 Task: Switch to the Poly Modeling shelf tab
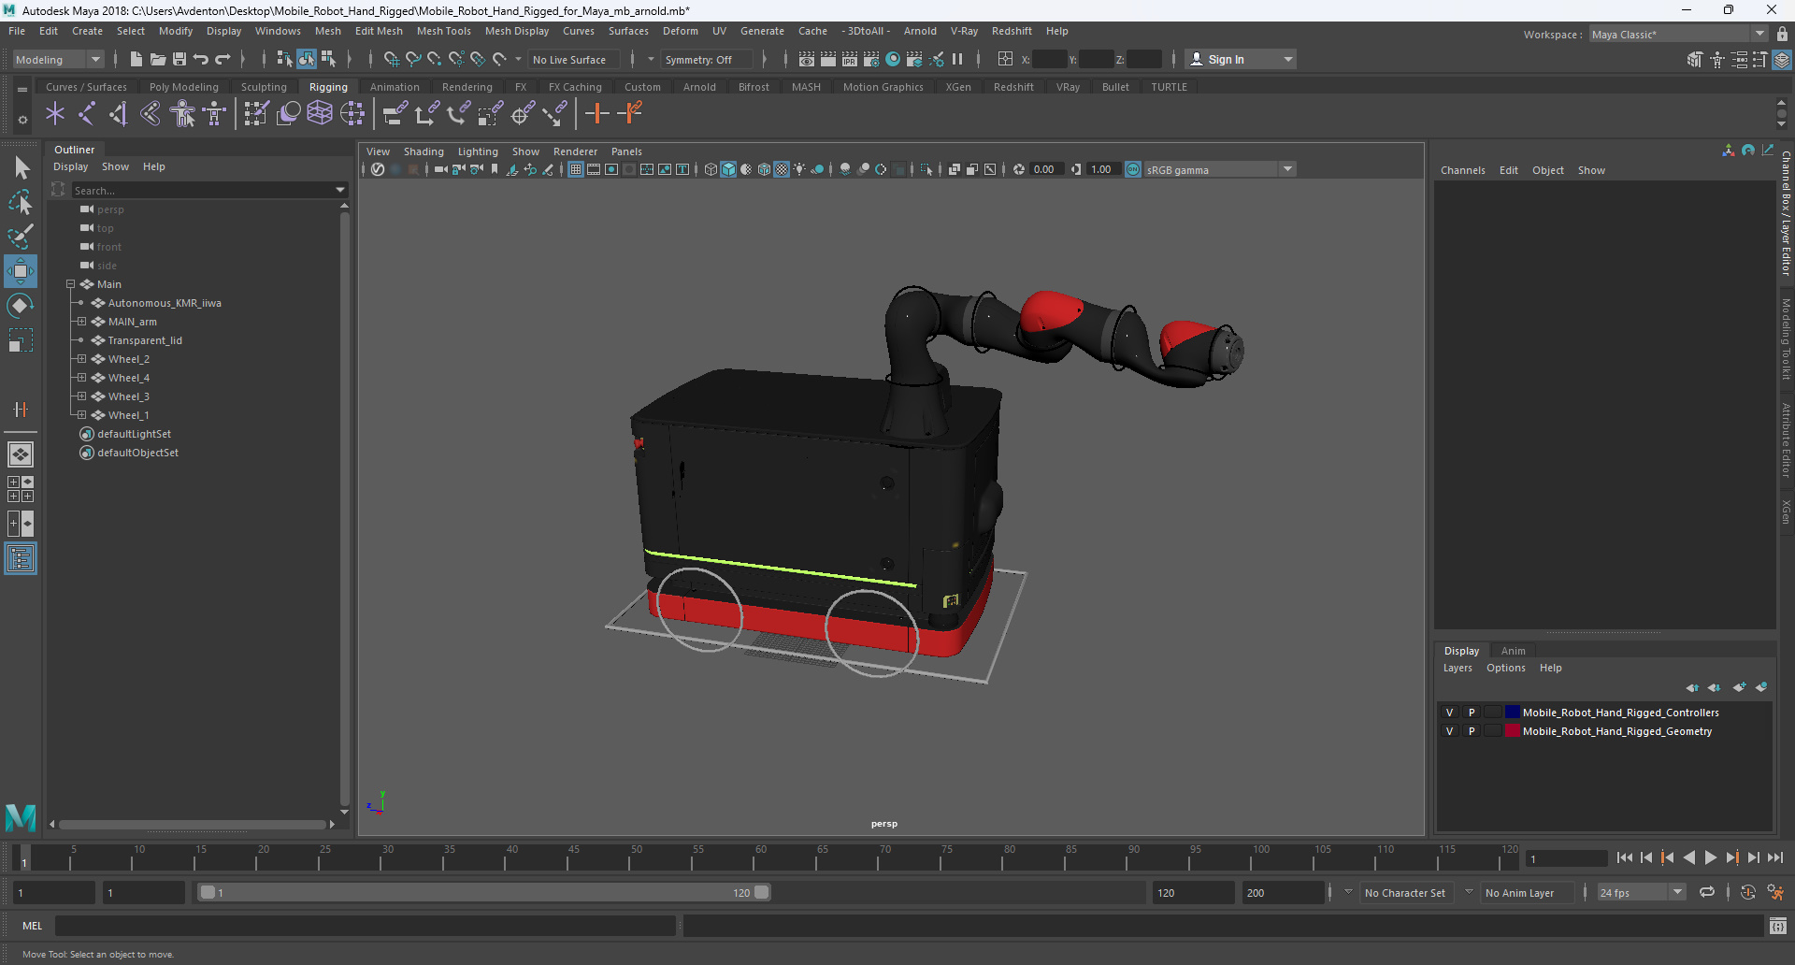(x=184, y=87)
